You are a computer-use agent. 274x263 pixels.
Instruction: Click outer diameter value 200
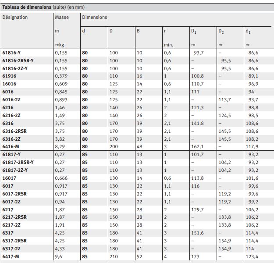(x=114, y=146)
